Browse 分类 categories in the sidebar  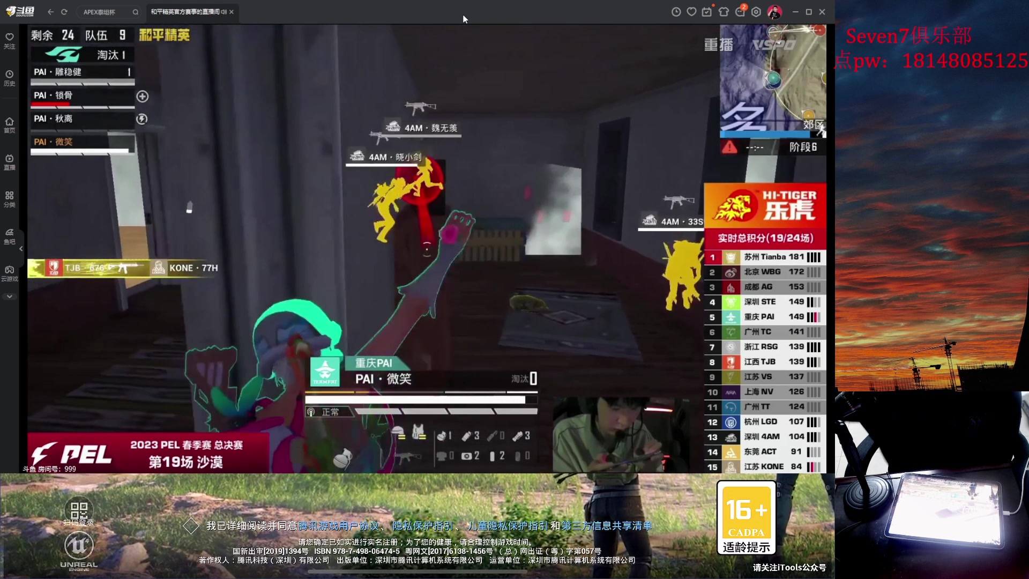click(x=9, y=198)
